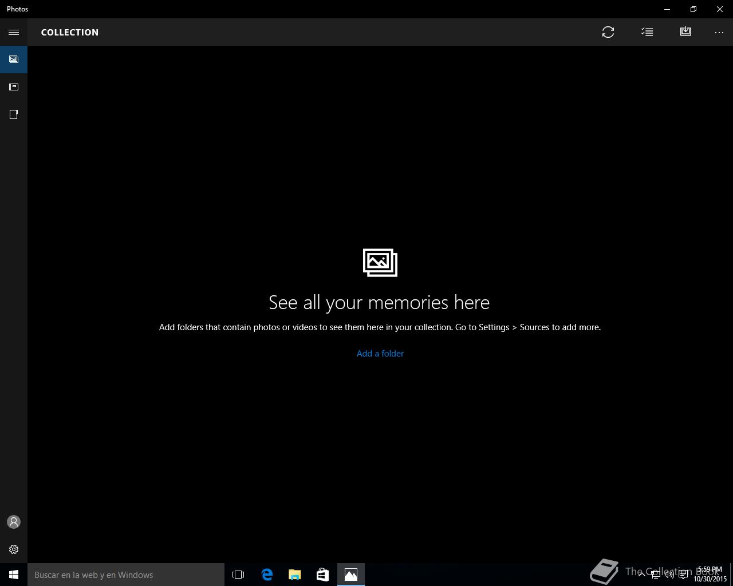Refresh the photo collection
This screenshot has width=733, height=586.
coord(608,32)
